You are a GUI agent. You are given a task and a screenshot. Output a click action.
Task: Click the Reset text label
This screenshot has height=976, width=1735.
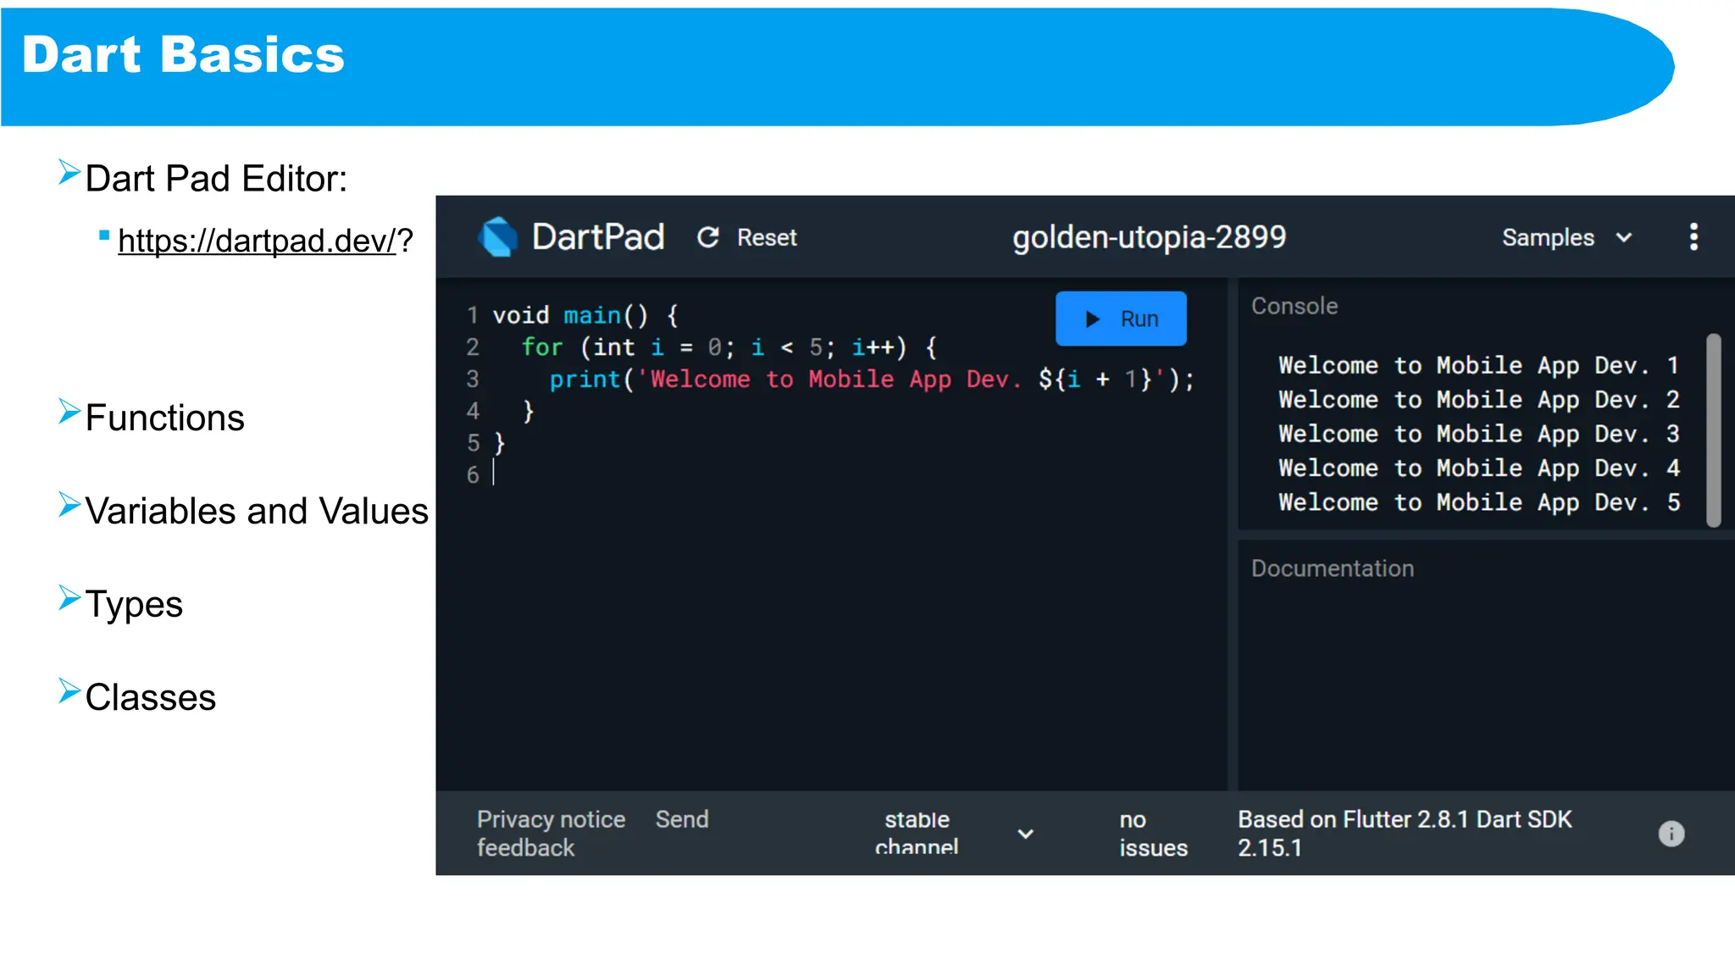(767, 237)
